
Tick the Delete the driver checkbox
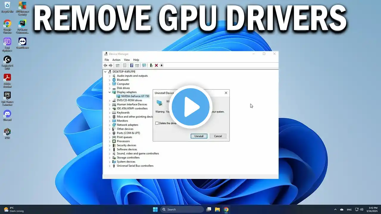[157, 123]
